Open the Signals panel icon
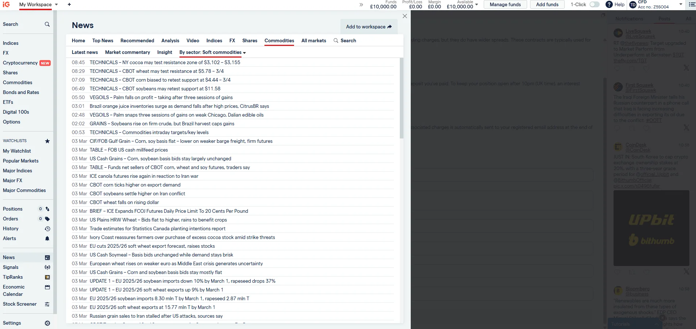 (x=47, y=267)
